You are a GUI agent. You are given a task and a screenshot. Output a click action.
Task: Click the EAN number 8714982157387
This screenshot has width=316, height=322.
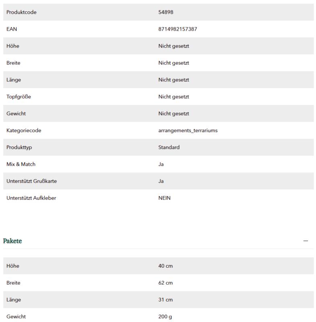click(178, 29)
